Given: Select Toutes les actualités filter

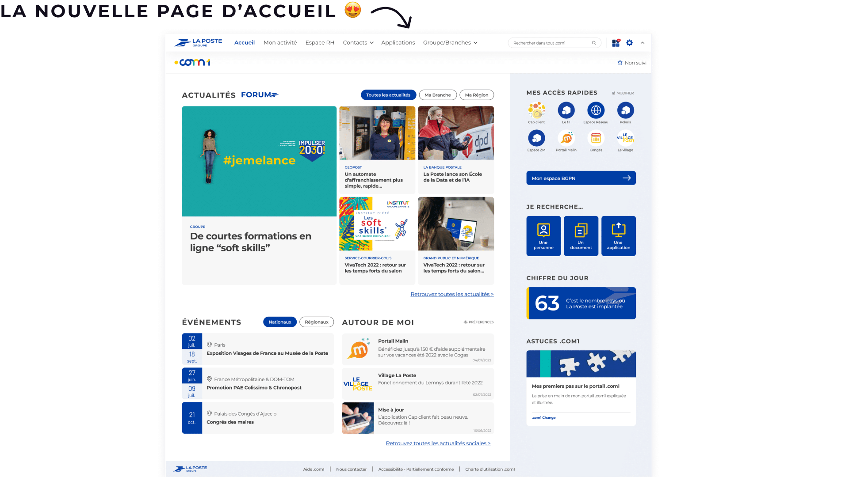Looking at the screenshot, I should [388, 95].
